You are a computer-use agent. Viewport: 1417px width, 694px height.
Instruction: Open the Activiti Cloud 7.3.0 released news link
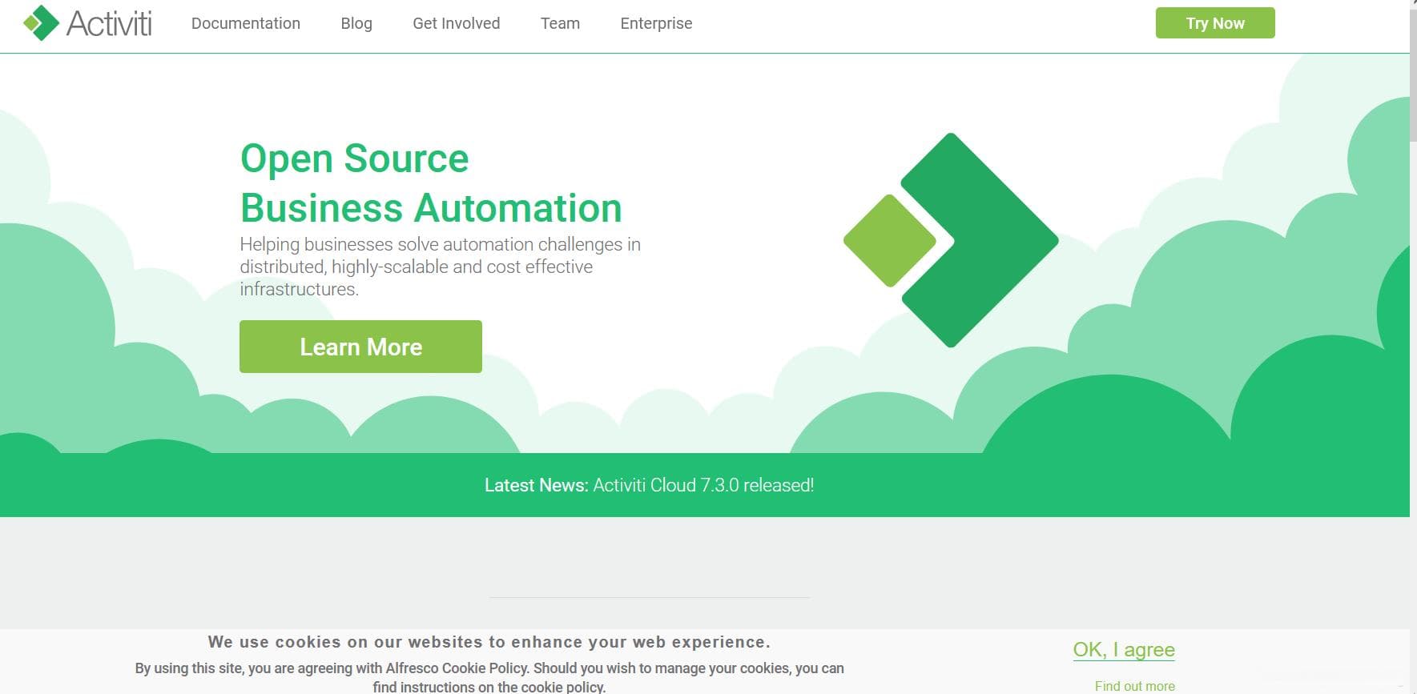coord(703,485)
